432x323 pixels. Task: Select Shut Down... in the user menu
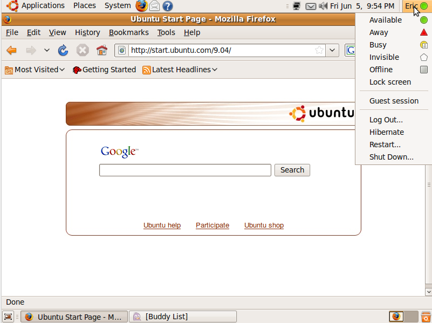click(x=393, y=157)
